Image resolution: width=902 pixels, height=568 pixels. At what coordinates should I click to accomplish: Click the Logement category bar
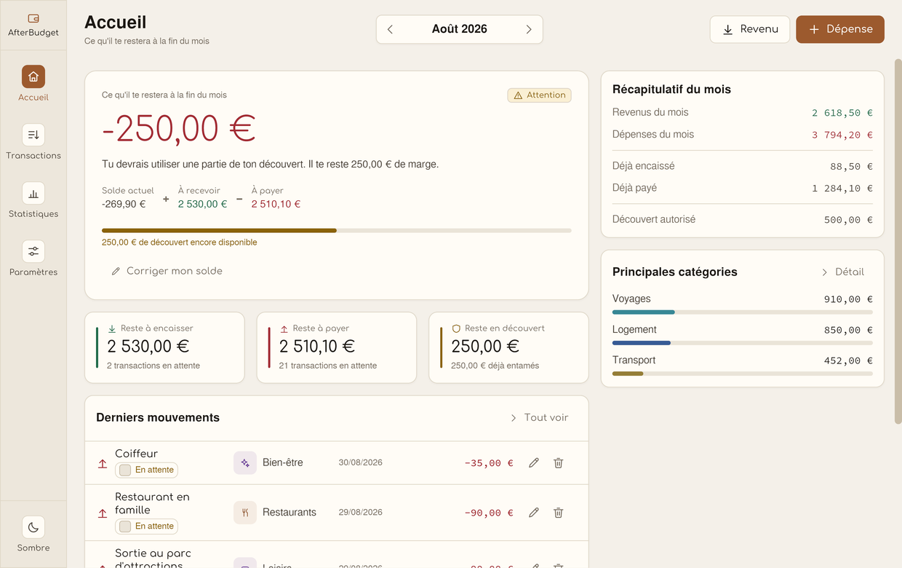[x=743, y=343]
